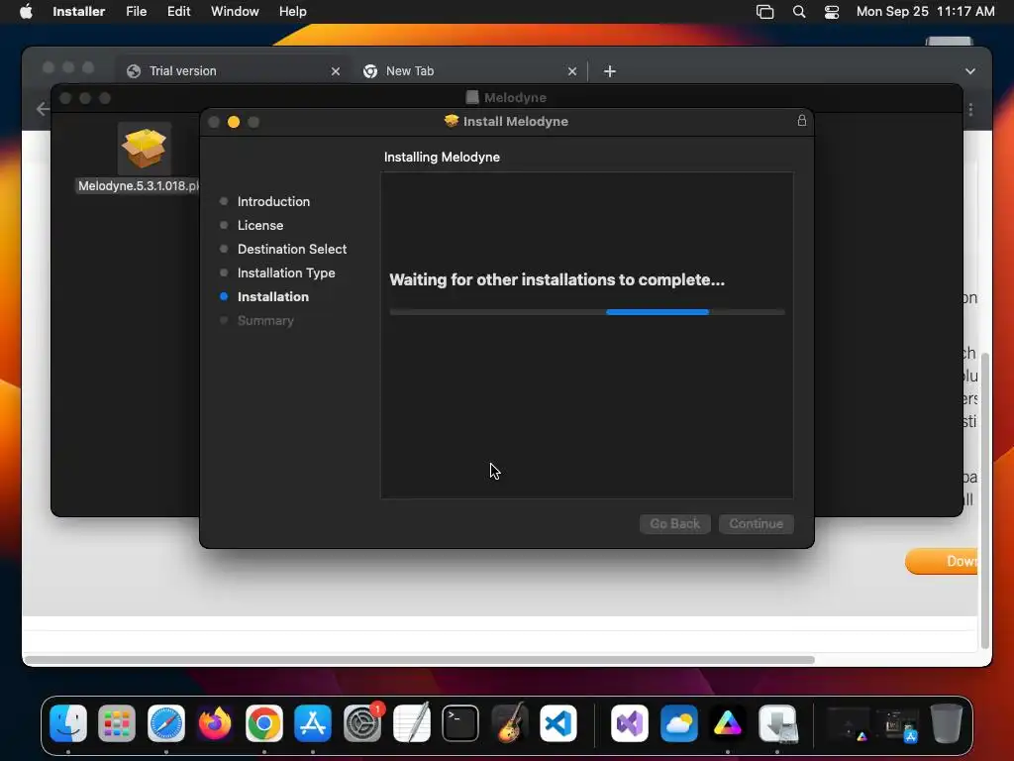Open App Store from the Dock
Screen dimensions: 1014x761
click(x=313, y=722)
